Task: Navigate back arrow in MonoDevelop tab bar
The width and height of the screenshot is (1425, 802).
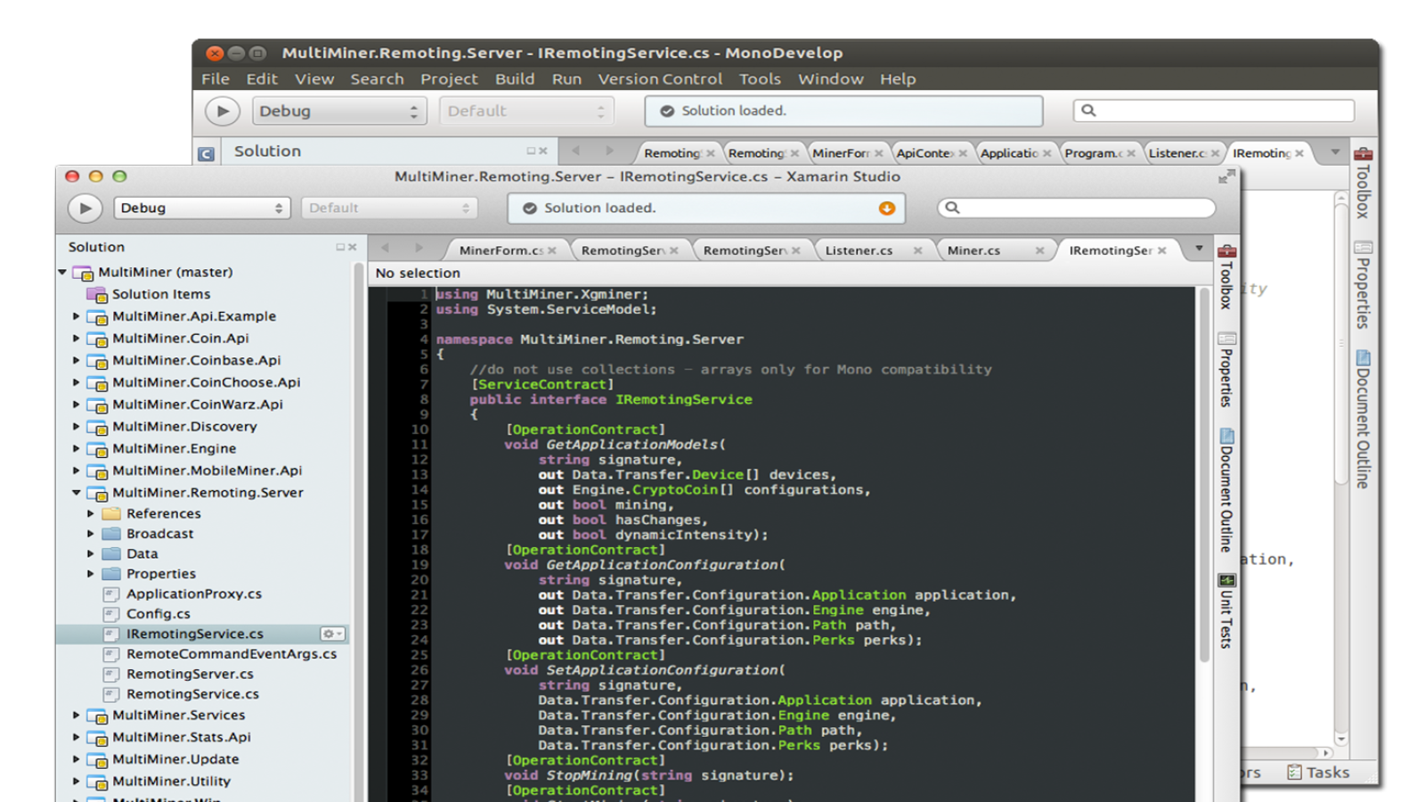Action: [575, 151]
